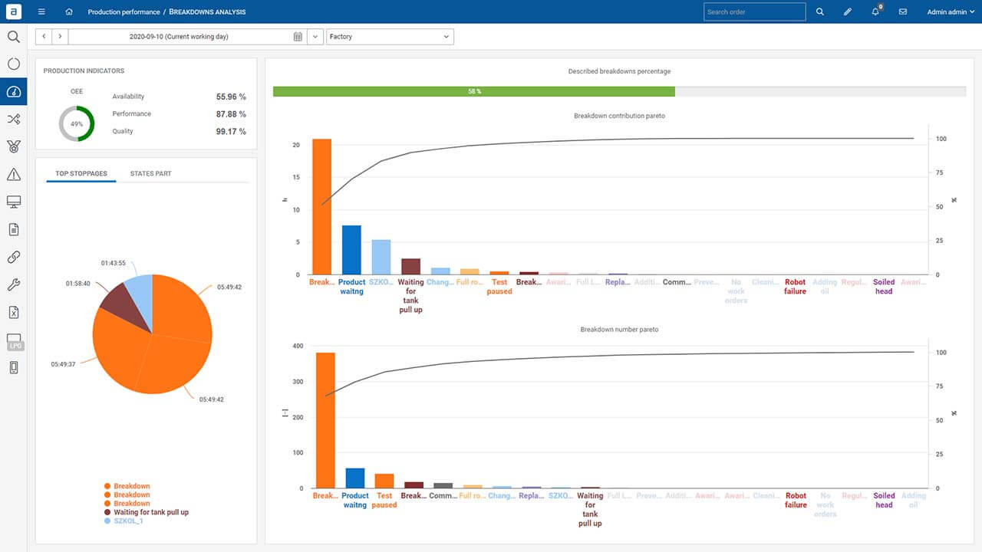Open the messages envelope icon

point(902,12)
